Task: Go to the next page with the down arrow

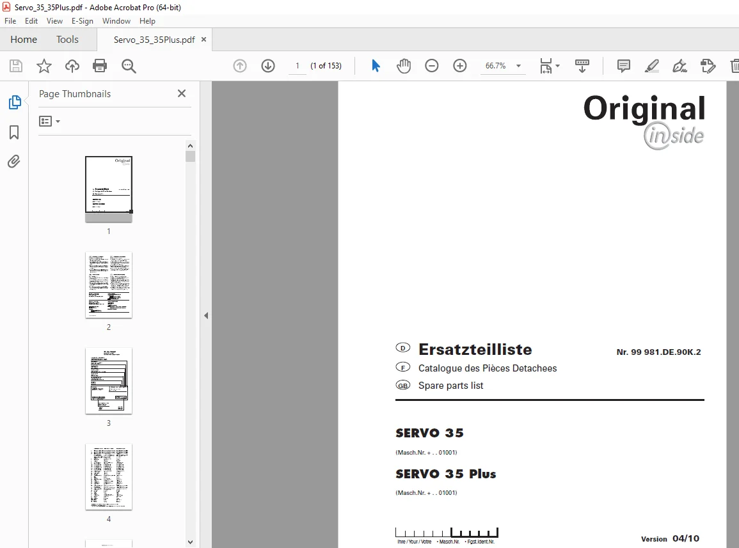Action: tap(268, 66)
